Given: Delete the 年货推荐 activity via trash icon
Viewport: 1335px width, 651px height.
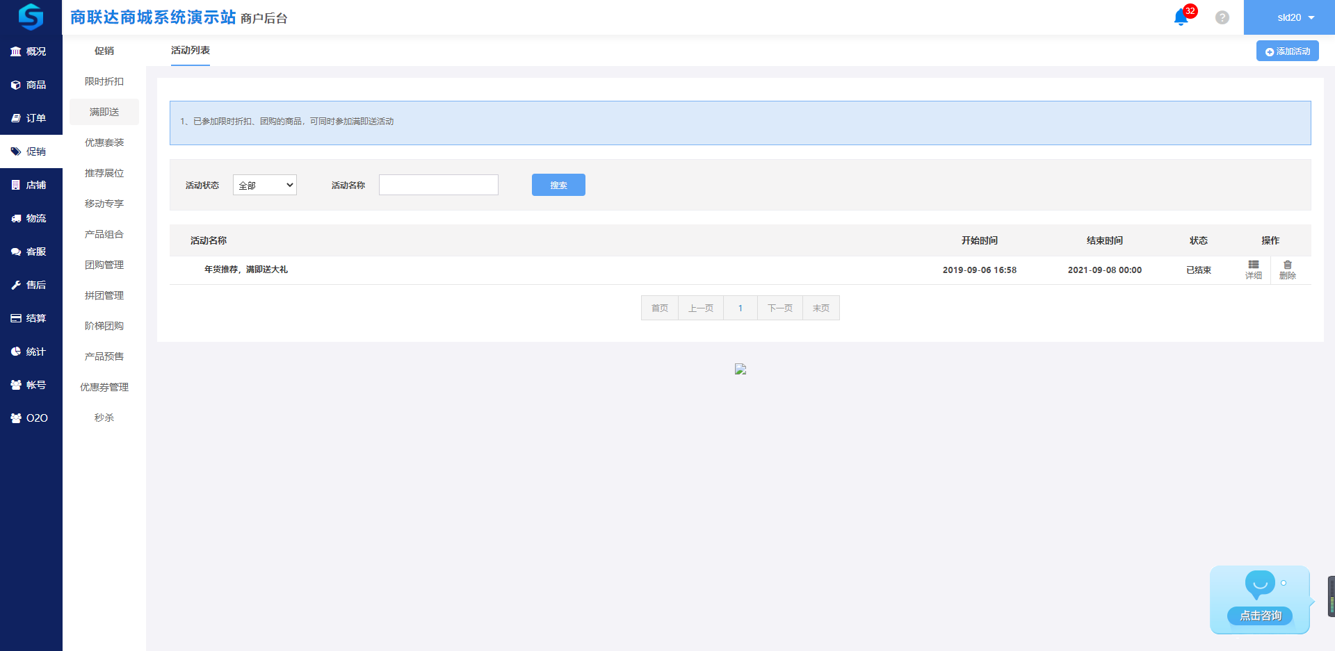Looking at the screenshot, I should click(1287, 270).
